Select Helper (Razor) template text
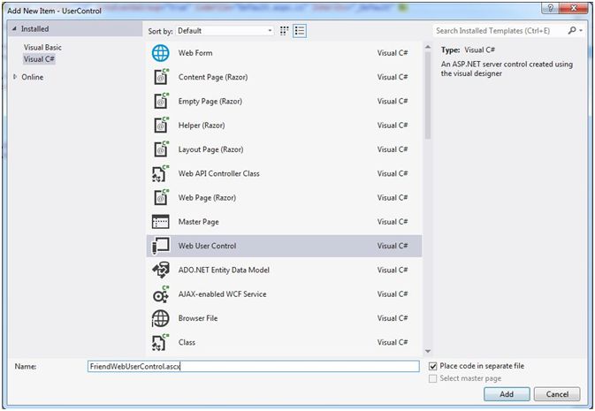 (202, 126)
